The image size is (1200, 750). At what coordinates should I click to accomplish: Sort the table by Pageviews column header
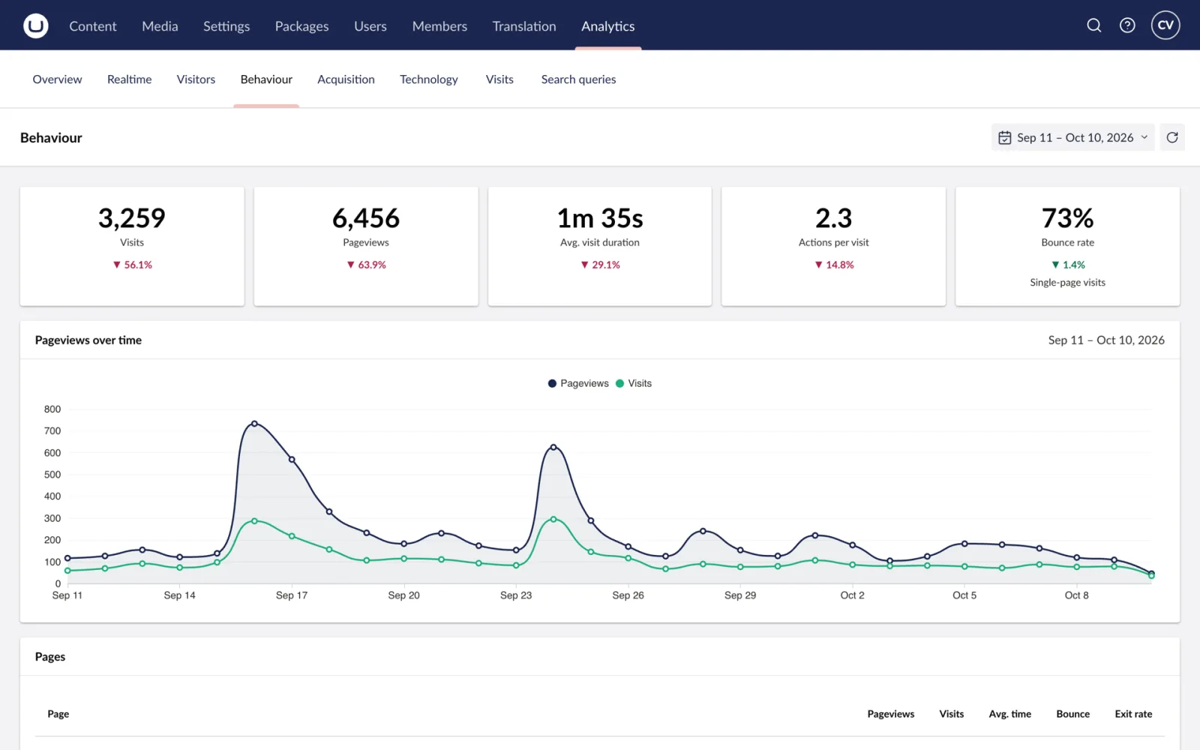[x=890, y=714]
